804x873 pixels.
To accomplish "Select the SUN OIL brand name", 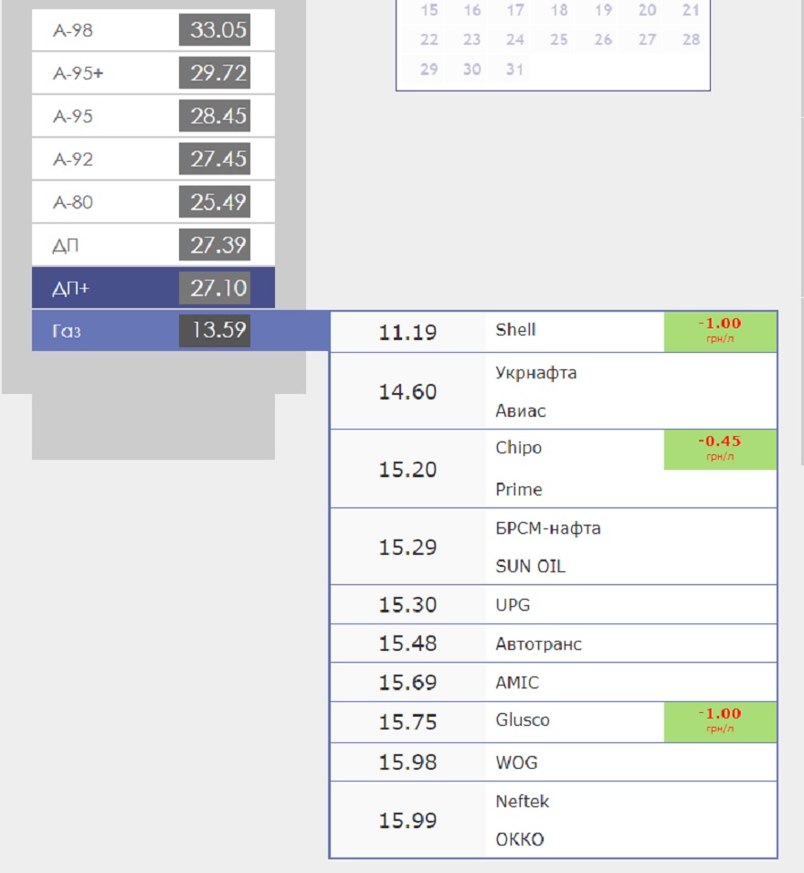I will coord(531,566).
